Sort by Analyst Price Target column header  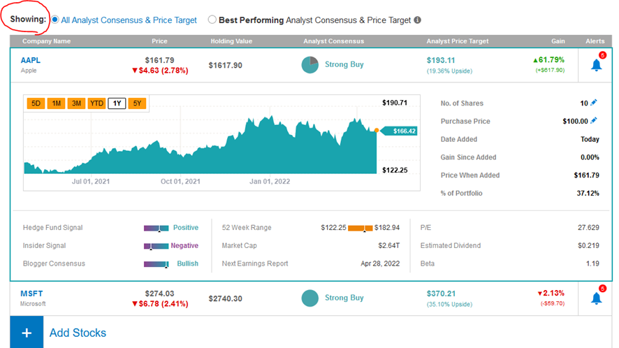(x=458, y=41)
